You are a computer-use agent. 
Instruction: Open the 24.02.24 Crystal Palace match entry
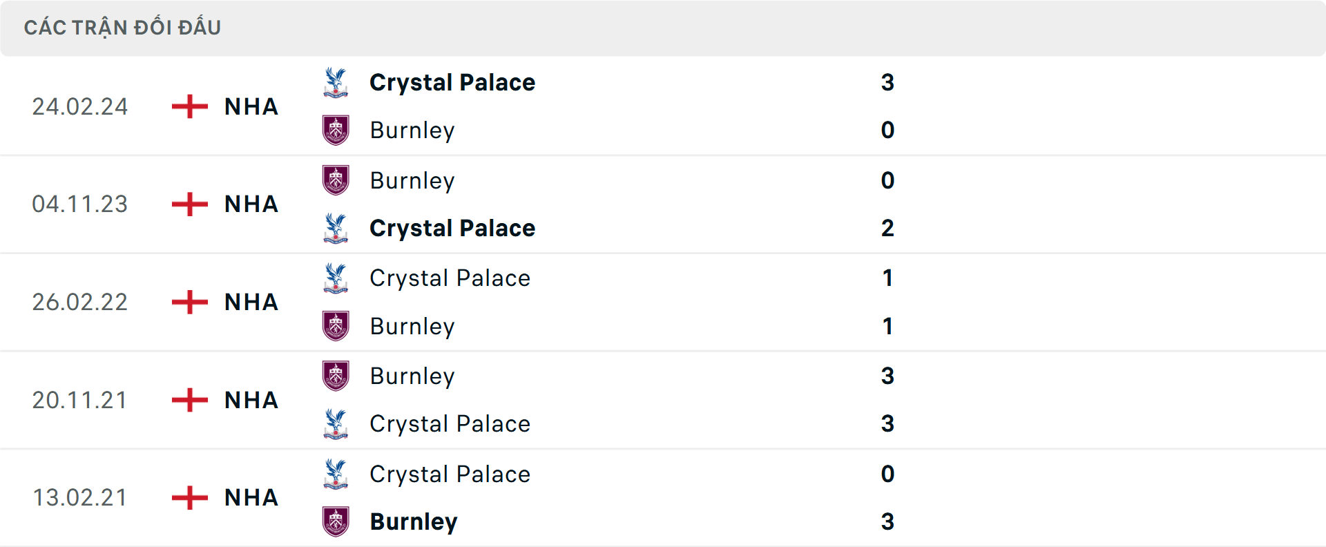pyautogui.click(x=453, y=82)
